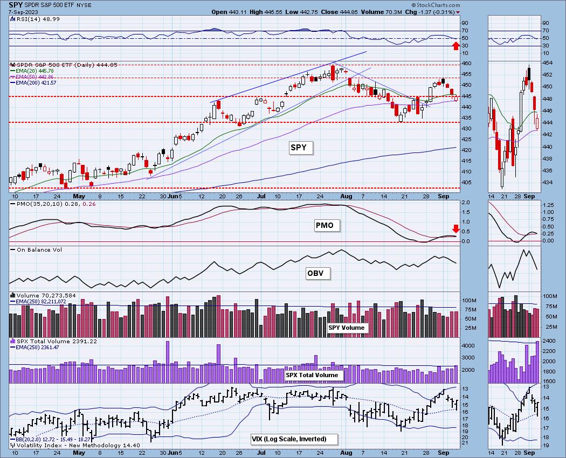Click the 4000 label on the SPX volume axis
This screenshot has width=566, height=458.
point(468,346)
